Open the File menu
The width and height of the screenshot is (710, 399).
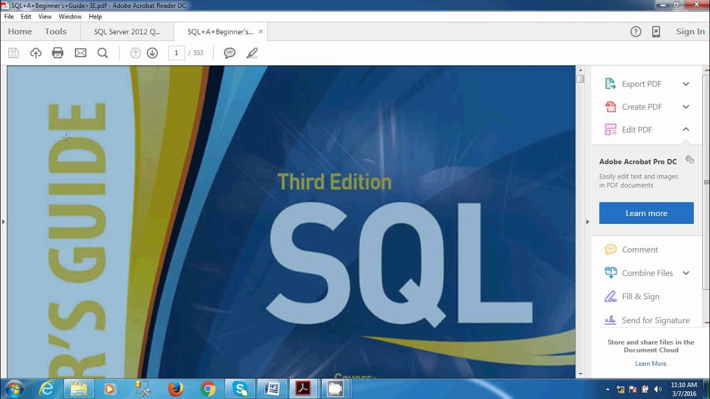[x=9, y=17]
